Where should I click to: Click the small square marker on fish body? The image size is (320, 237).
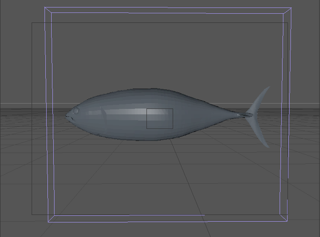[x=160, y=118]
